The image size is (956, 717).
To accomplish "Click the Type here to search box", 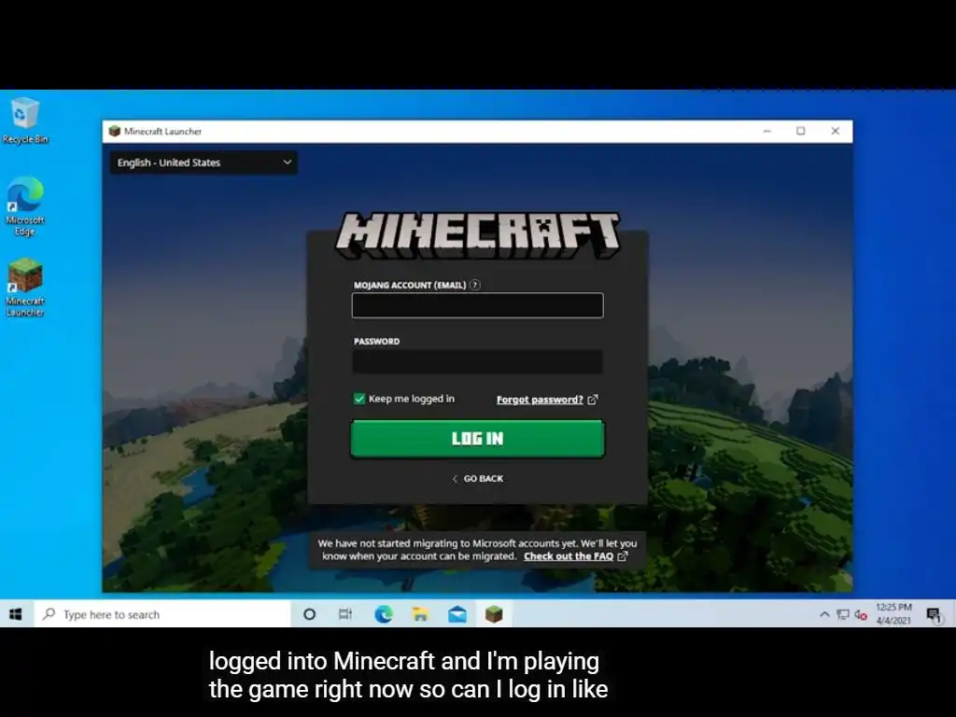I will coord(162,614).
